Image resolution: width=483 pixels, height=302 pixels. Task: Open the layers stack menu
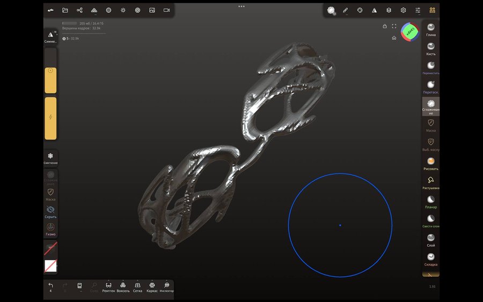click(389, 10)
